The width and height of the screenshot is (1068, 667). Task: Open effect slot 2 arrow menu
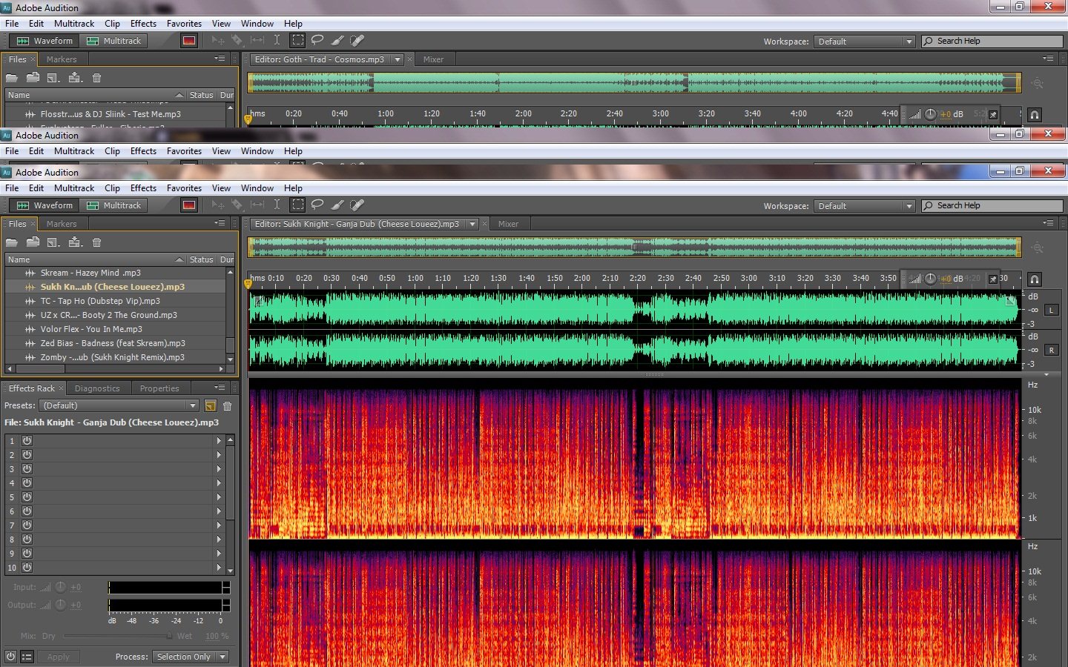point(219,454)
